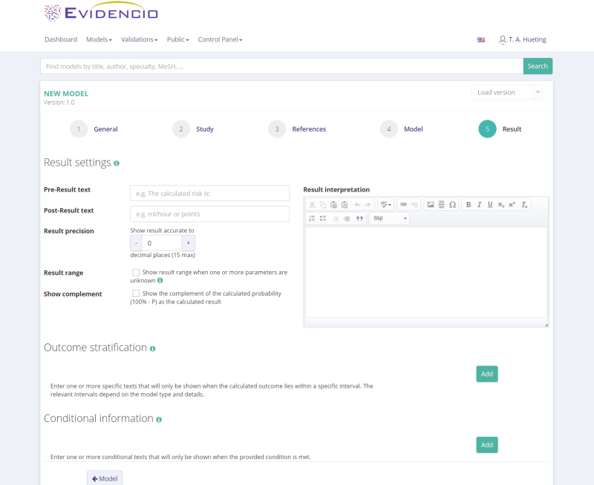Insert an image into Result interpretation
594x485 pixels.
pyautogui.click(x=430, y=204)
